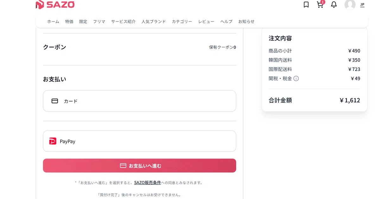Open the shopping cart icon
This screenshot has height=199, width=380.
tap(320, 5)
